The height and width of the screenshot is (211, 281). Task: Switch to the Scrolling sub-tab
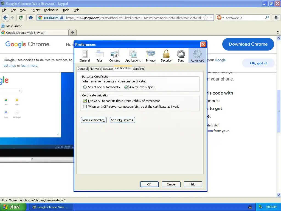[x=139, y=69]
